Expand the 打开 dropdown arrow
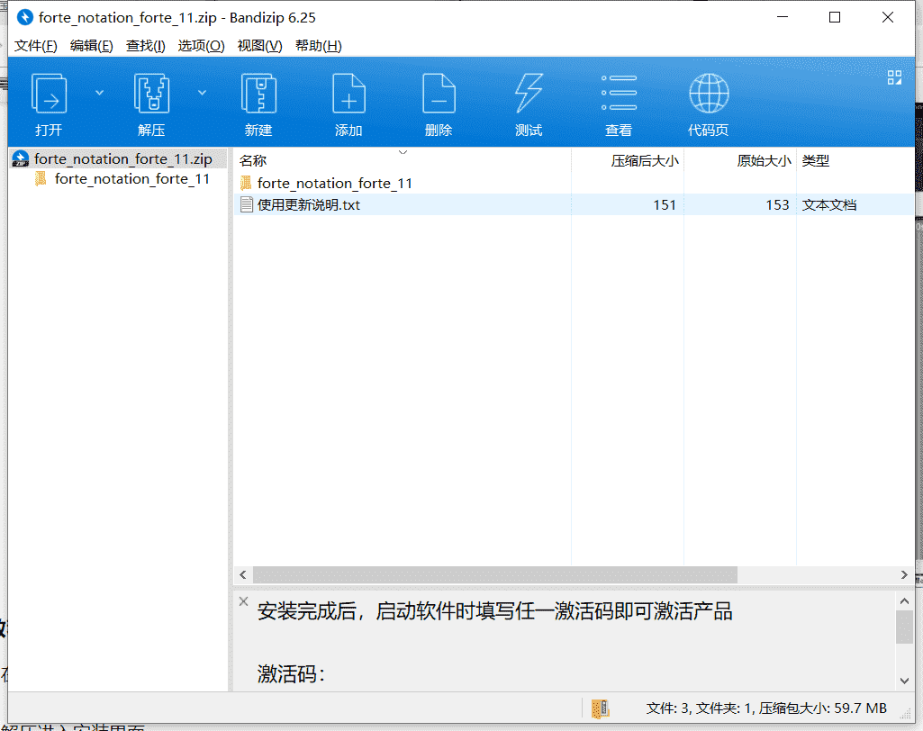This screenshot has width=923, height=731. pyautogui.click(x=99, y=93)
